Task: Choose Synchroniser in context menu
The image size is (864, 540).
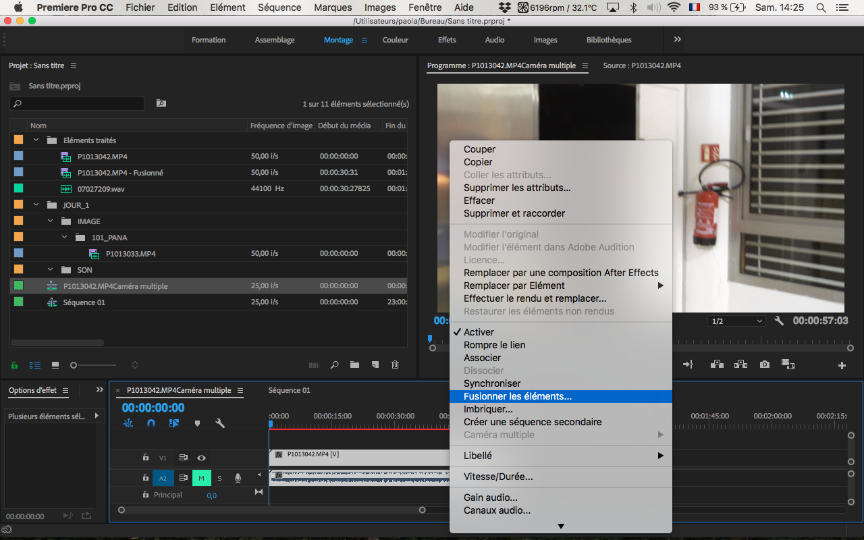Action: click(561, 383)
